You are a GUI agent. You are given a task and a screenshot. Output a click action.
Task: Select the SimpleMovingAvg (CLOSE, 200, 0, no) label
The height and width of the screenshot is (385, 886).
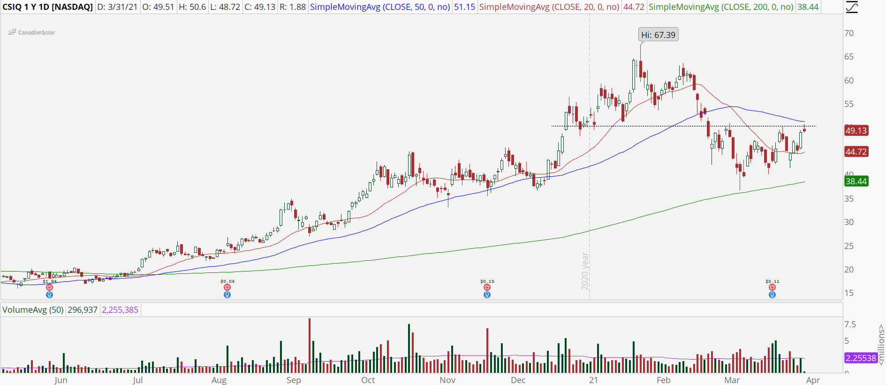(721, 7)
